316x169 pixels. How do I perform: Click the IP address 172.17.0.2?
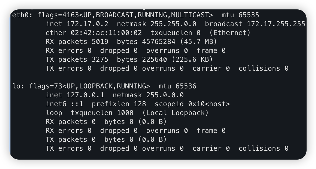(88, 24)
